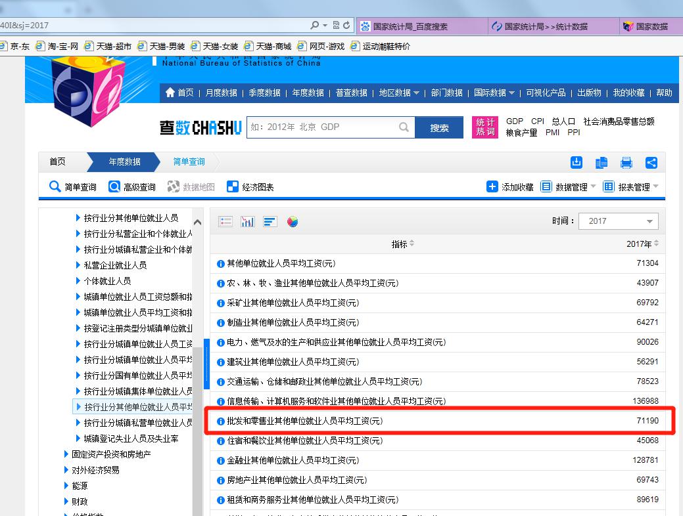Switch to bar chart view icon
This screenshot has height=516, width=683.
tap(248, 222)
